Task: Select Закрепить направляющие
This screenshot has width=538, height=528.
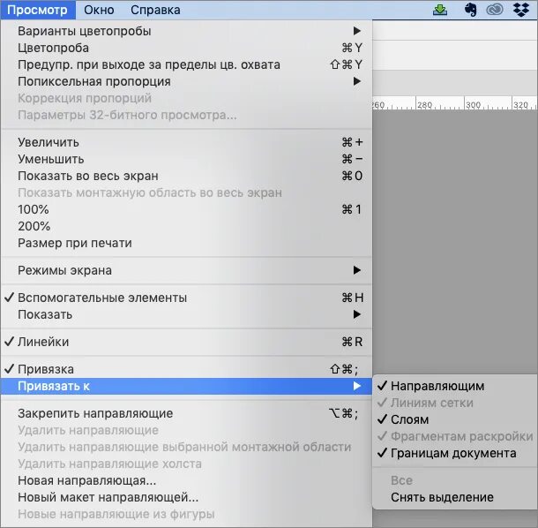Action: [187, 413]
